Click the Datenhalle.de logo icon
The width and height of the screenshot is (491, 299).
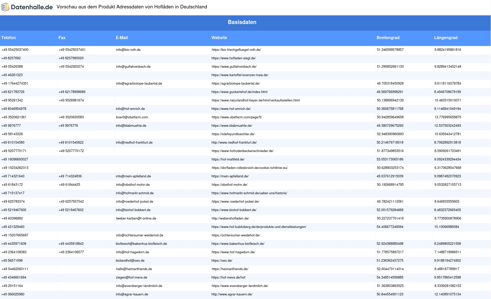(x=5, y=7)
